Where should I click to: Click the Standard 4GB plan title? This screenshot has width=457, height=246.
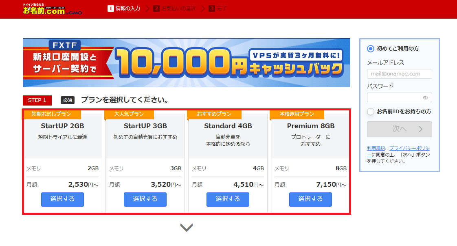(228, 126)
